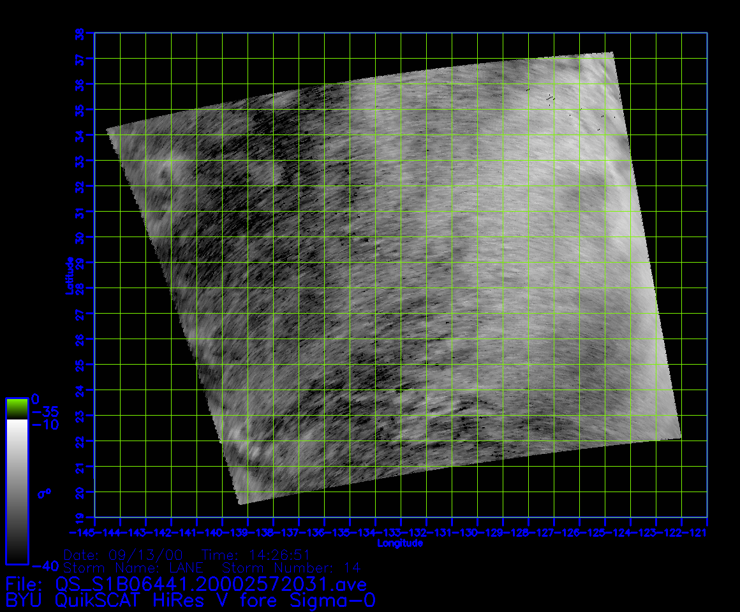Click the -10 label beside the color bar
The height and width of the screenshot is (612, 740).
pyautogui.click(x=45, y=425)
